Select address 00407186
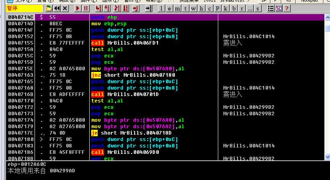The width and height of the screenshot is (330, 180). tap(20, 152)
